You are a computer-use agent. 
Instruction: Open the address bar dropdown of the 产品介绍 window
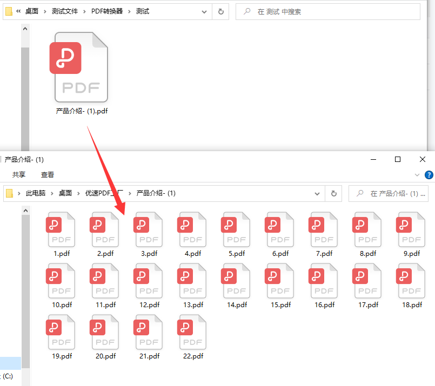click(x=318, y=193)
